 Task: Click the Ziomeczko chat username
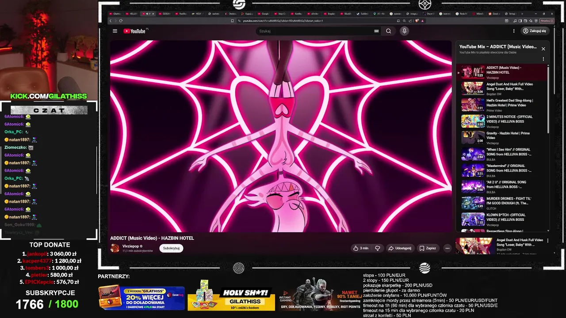click(x=16, y=148)
